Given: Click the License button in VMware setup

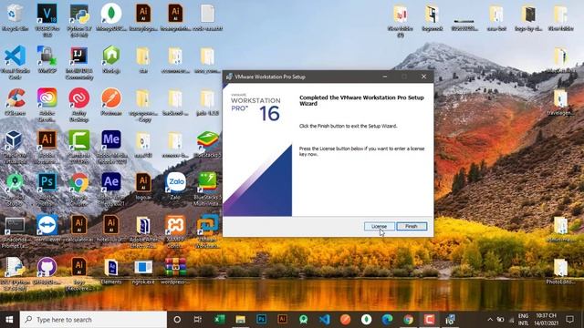Looking at the screenshot, I should 380,226.
